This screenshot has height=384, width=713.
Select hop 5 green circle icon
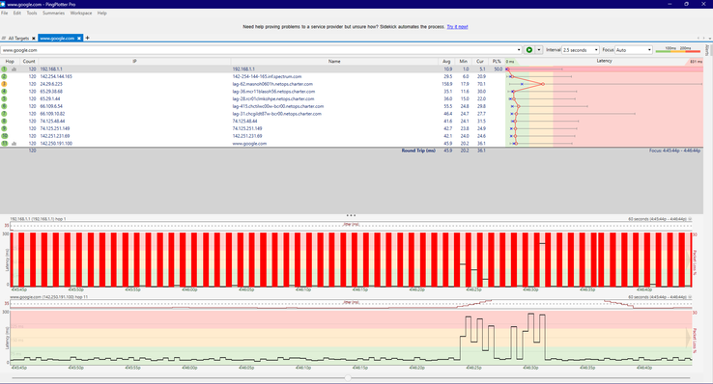click(x=4, y=98)
